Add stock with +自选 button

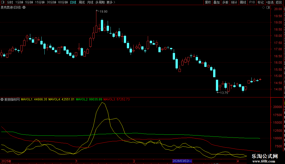270,2
